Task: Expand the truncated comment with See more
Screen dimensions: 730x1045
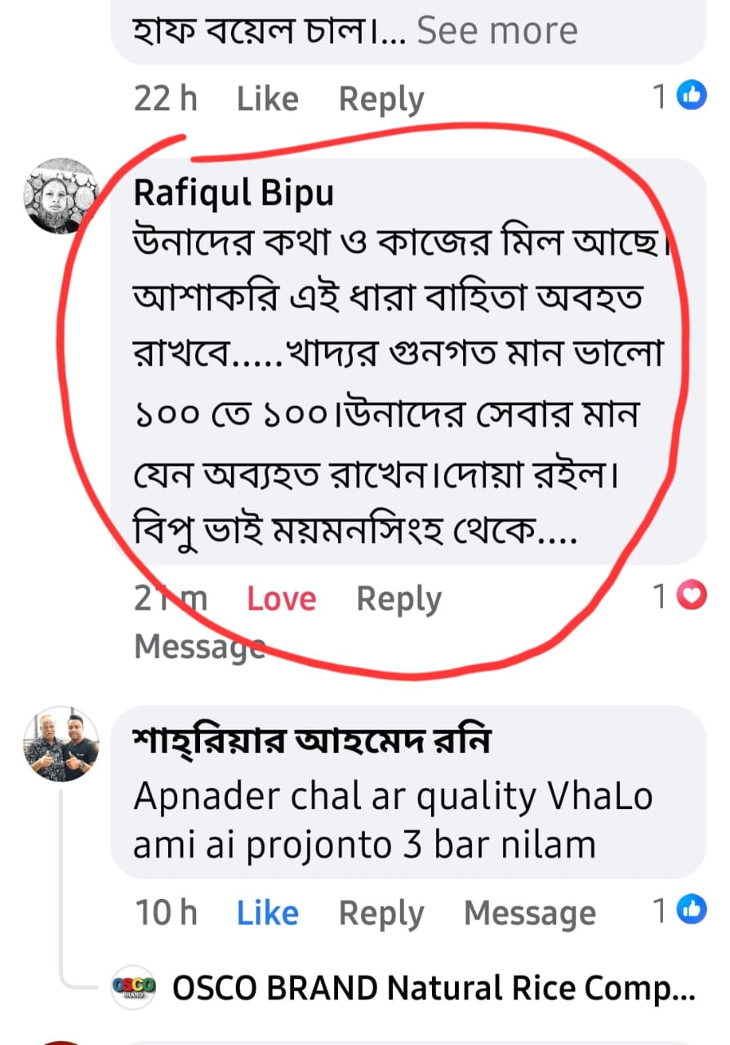Action: 497,30
